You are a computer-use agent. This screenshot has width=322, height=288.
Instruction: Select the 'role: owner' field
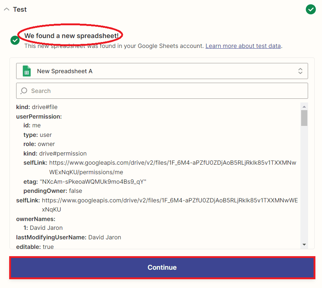(39, 144)
